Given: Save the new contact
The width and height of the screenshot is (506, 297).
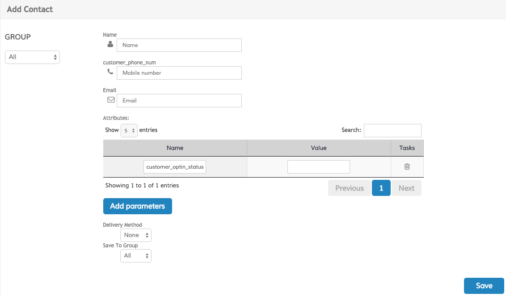Looking at the screenshot, I should tap(484, 286).
